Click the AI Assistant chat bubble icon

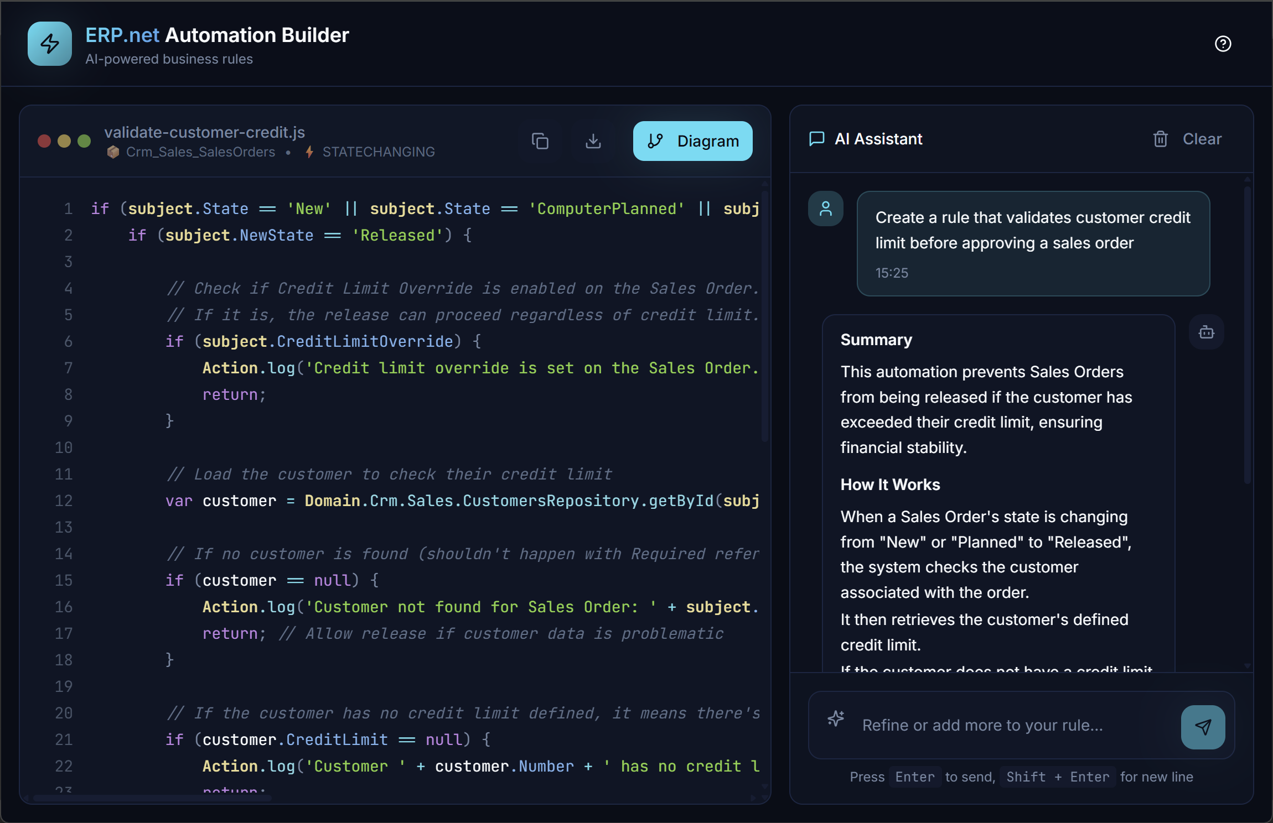[x=816, y=139]
